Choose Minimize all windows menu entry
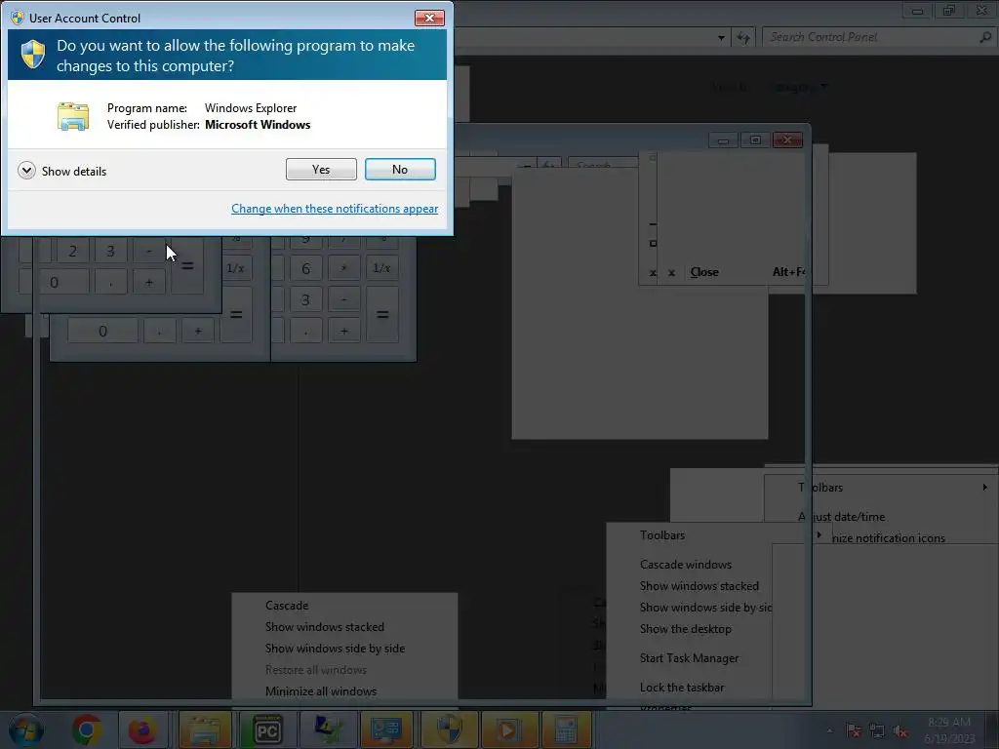The width and height of the screenshot is (999, 749). click(320, 691)
